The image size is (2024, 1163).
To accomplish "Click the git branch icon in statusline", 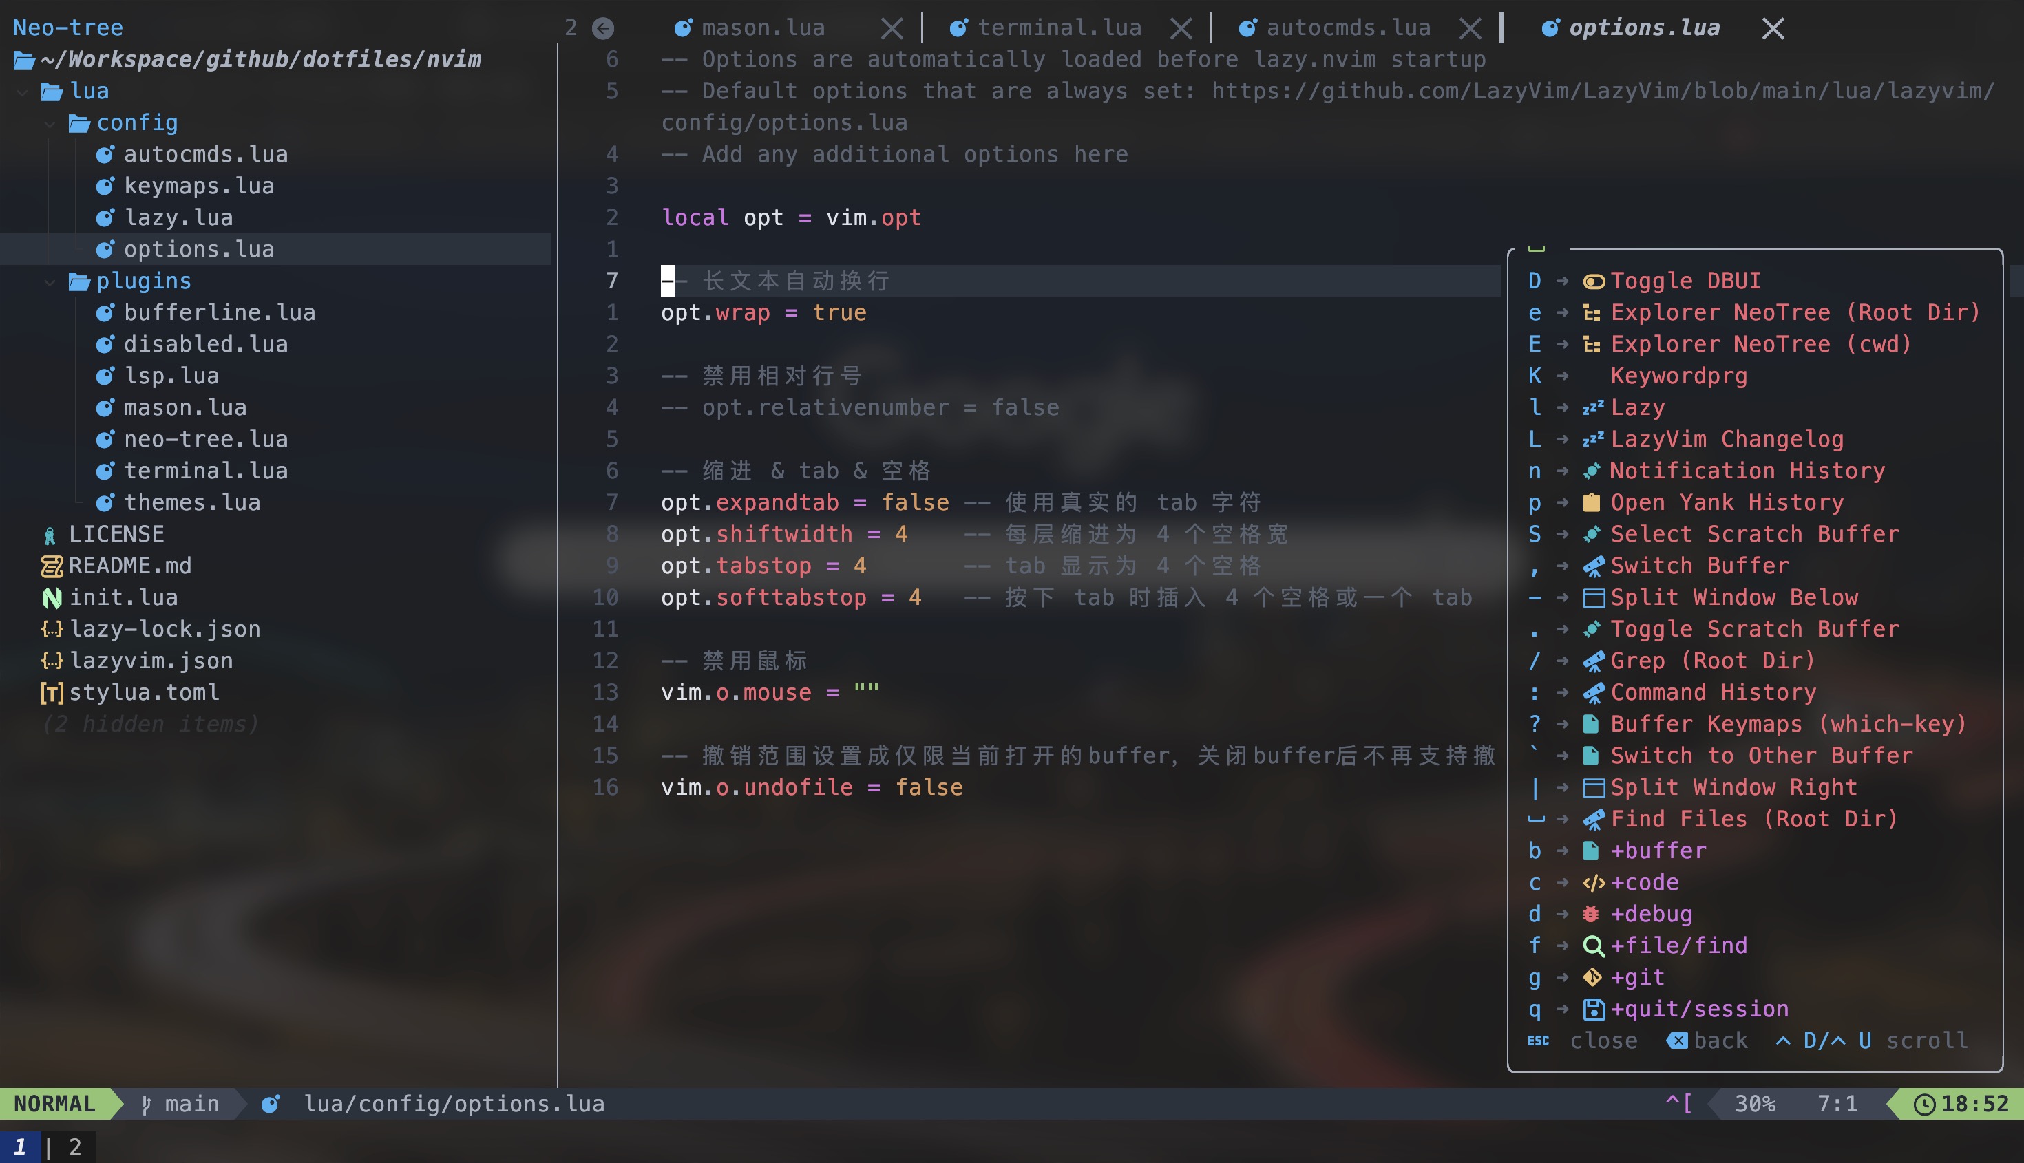I will [146, 1104].
